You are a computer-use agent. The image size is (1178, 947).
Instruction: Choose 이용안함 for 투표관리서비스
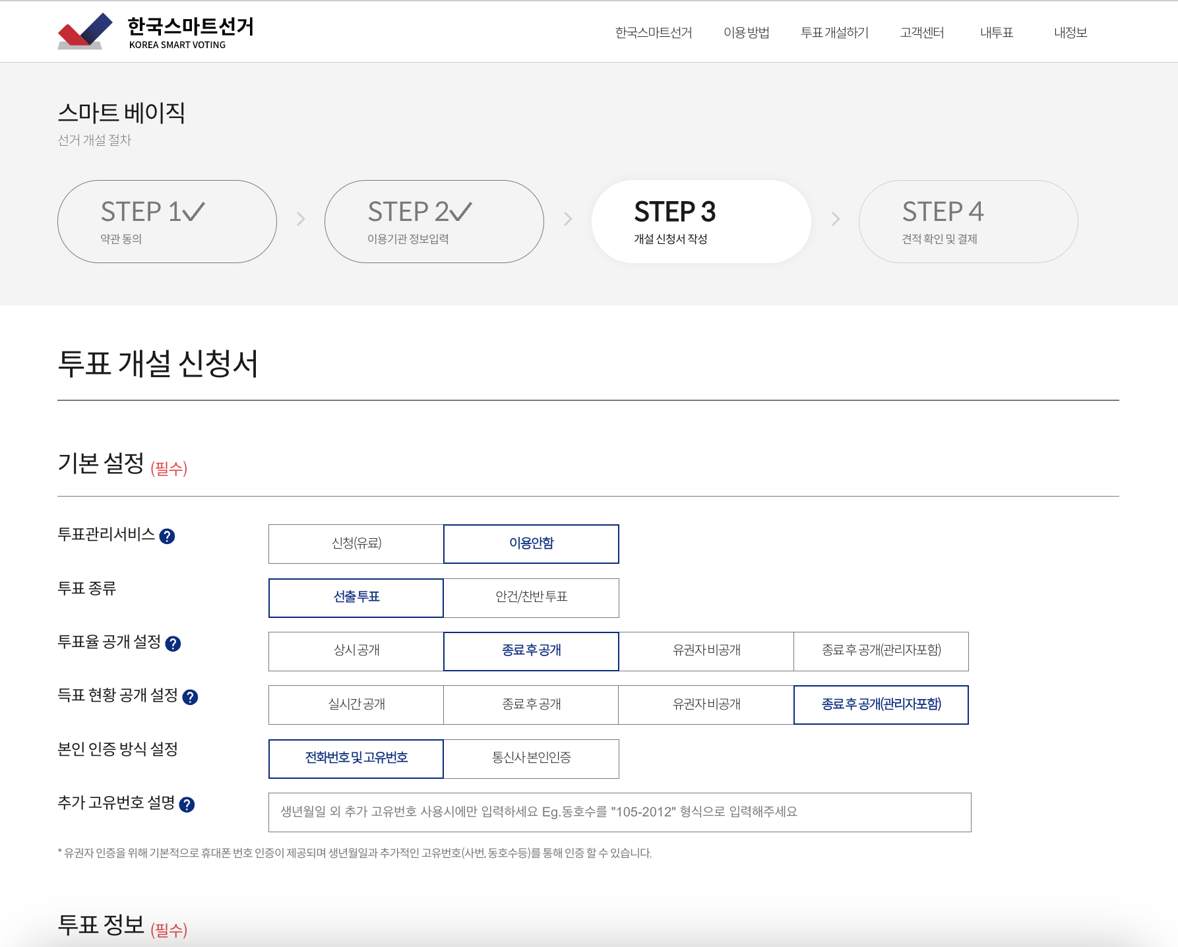[532, 544]
